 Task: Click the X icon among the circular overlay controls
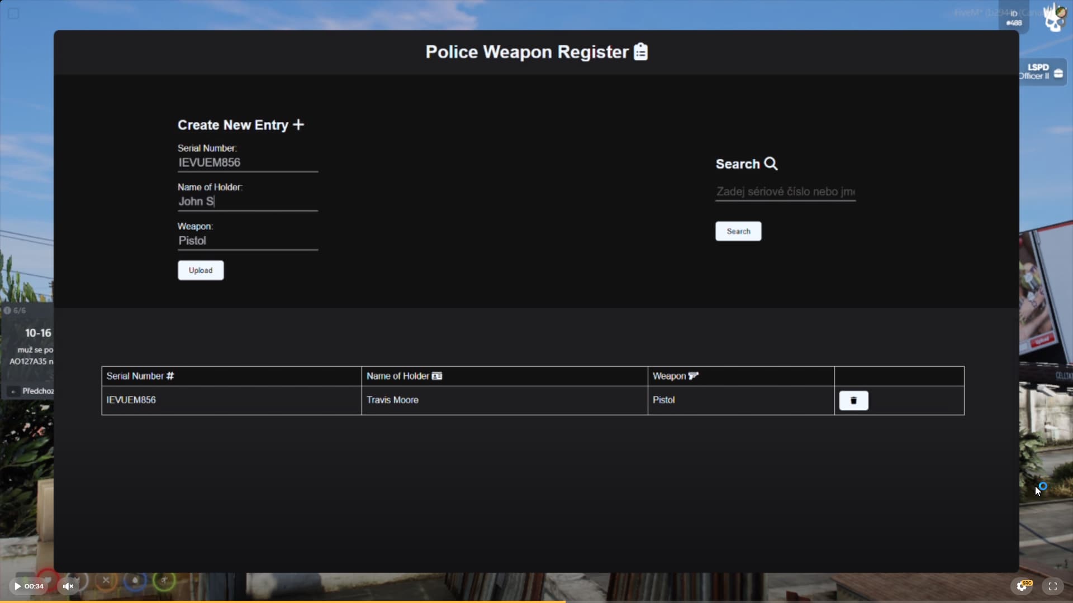point(106,581)
